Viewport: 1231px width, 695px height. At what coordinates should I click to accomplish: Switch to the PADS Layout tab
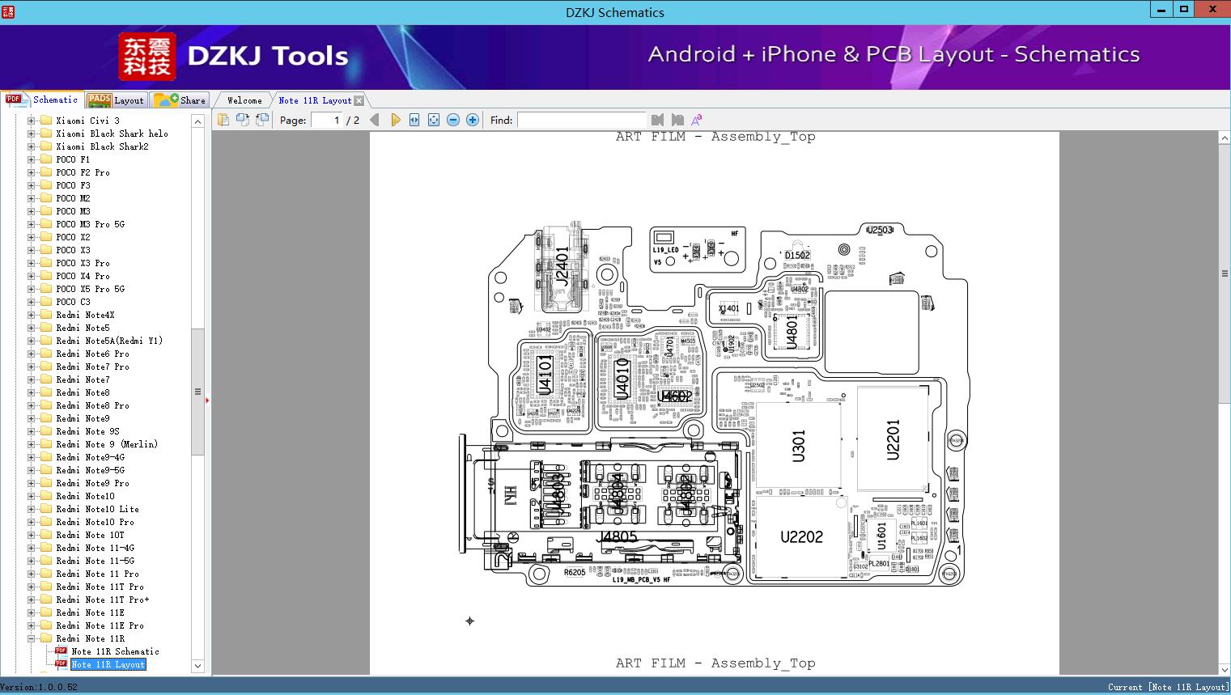point(117,100)
